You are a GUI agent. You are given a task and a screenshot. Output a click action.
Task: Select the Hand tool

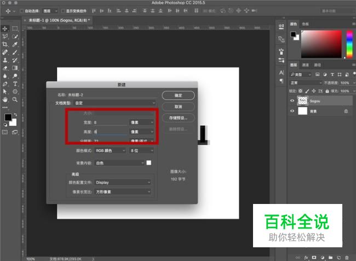[x=5, y=100]
